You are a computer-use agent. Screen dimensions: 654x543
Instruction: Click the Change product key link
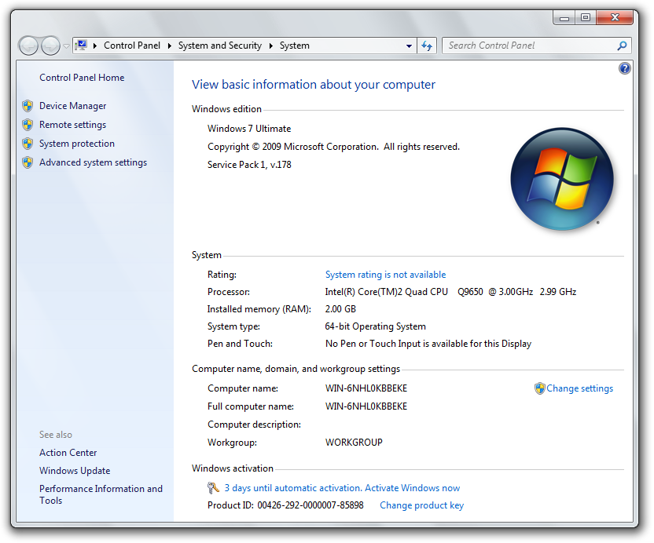pyautogui.click(x=421, y=505)
